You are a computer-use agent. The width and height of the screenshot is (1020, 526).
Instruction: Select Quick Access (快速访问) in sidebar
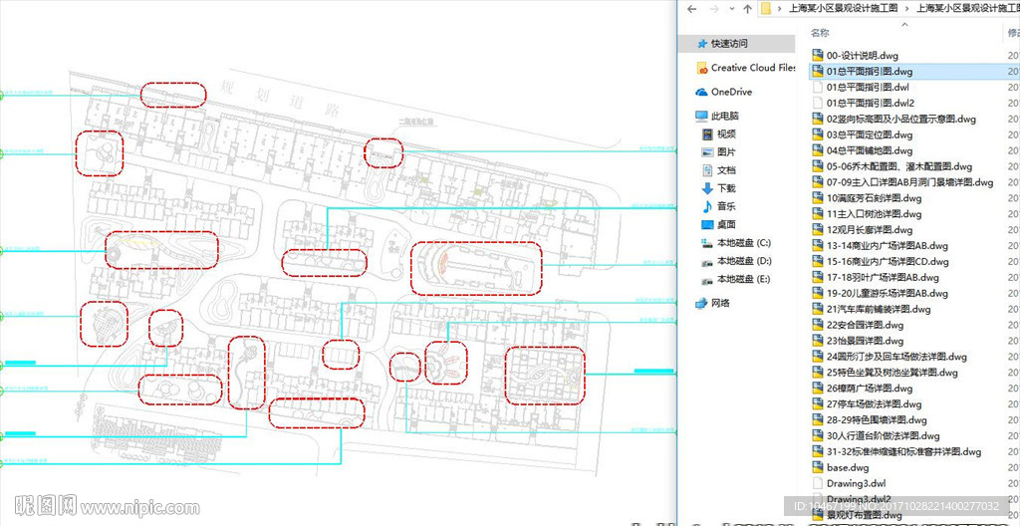[x=729, y=44]
